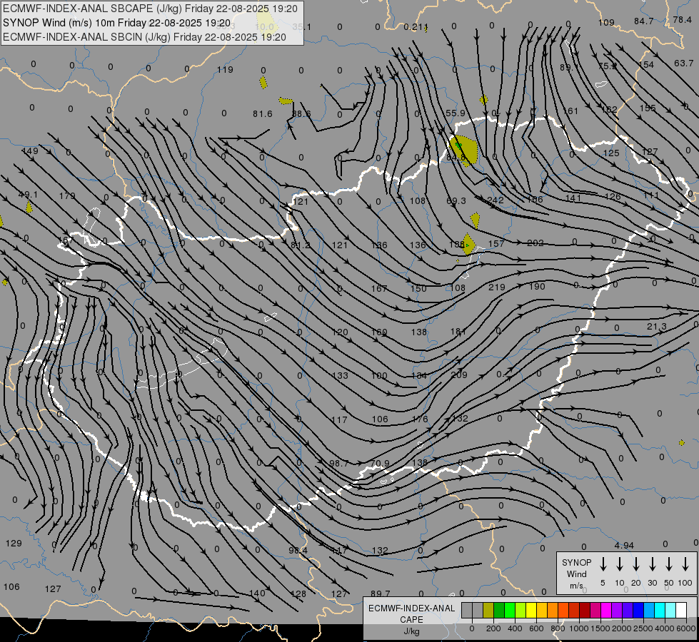Pick the pure yellow CAPE legend swatch
The image size is (699, 642).
pyautogui.click(x=531, y=610)
